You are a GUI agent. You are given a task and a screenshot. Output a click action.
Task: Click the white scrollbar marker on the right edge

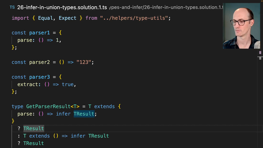pyautogui.click(x=260, y=58)
